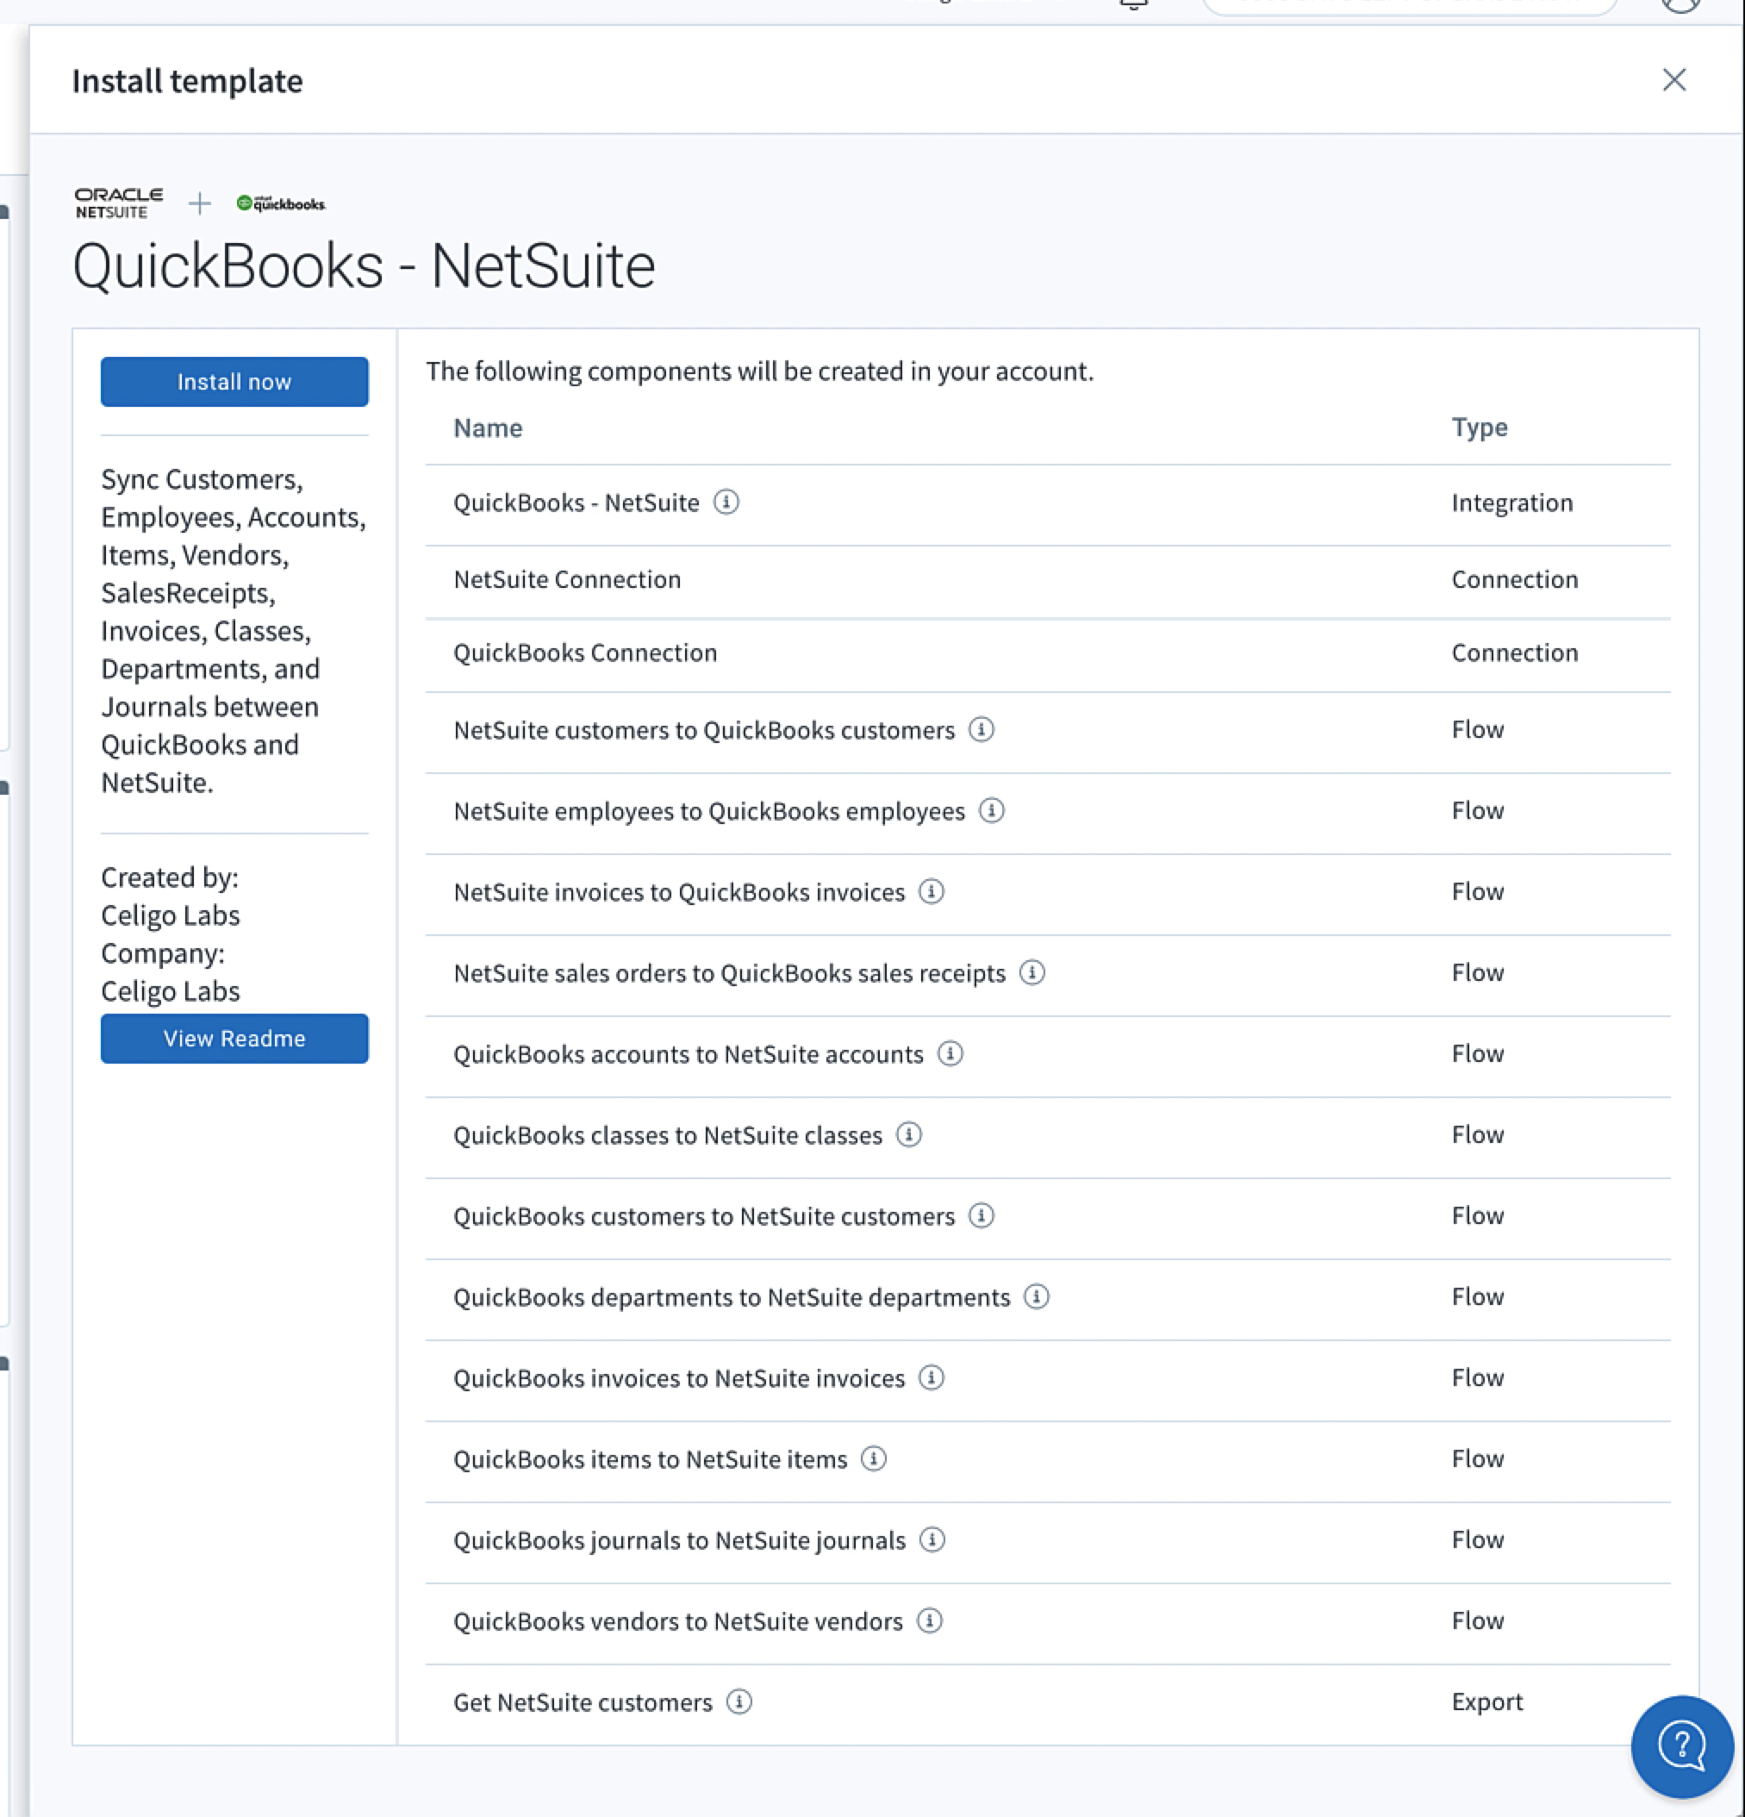Click info icon for QuickBooks accounts to NetSuite accounts
Viewport: 1745px width, 1817px height.
coord(950,1053)
